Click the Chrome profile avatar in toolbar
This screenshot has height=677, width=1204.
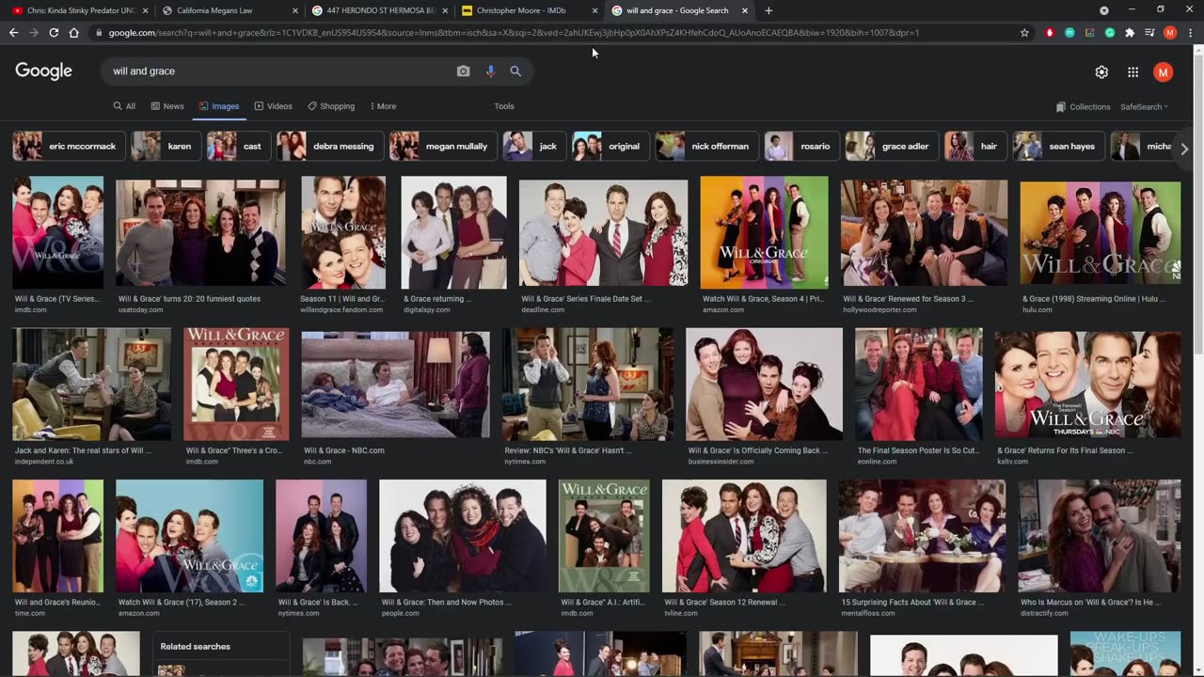[x=1170, y=33]
